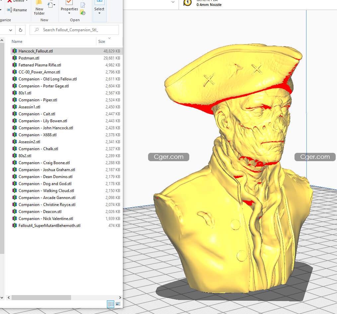Click the 48,829 KB size value
The image size is (337, 314).
coord(112,51)
